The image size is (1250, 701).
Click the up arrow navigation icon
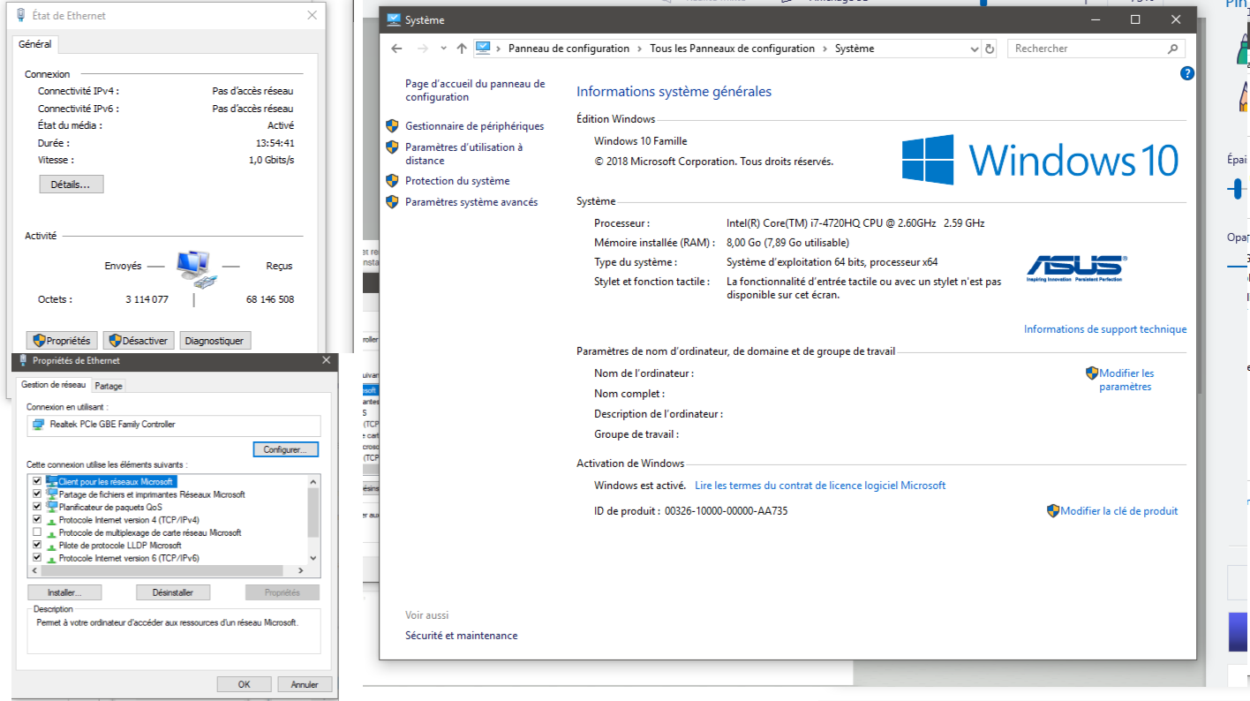[x=462, y=49]
